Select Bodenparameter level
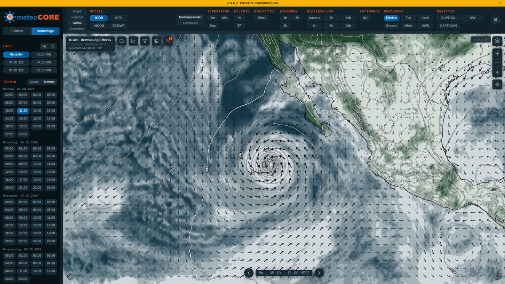The image size is (505, 284). tap(190, 17)
